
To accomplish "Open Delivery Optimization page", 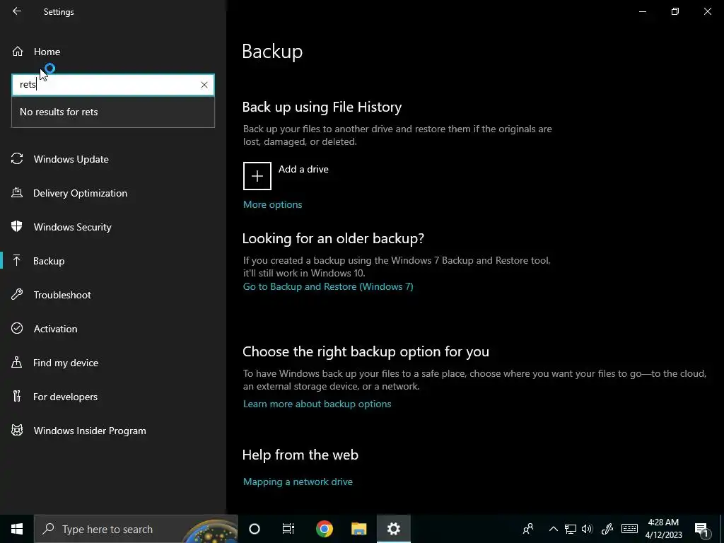I will [113, 193].
